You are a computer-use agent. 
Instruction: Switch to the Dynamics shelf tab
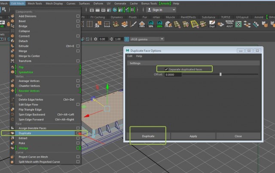pyautogui.click(x=116, y=17)
